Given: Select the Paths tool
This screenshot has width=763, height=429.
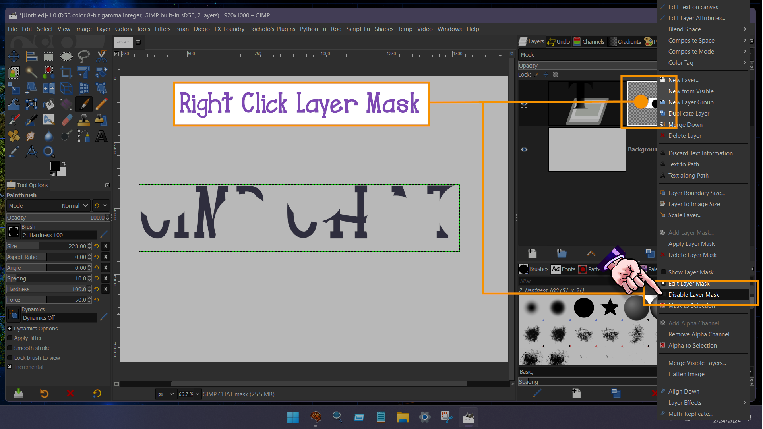Looking at the screenshot, I should click(x=84, y=136).
